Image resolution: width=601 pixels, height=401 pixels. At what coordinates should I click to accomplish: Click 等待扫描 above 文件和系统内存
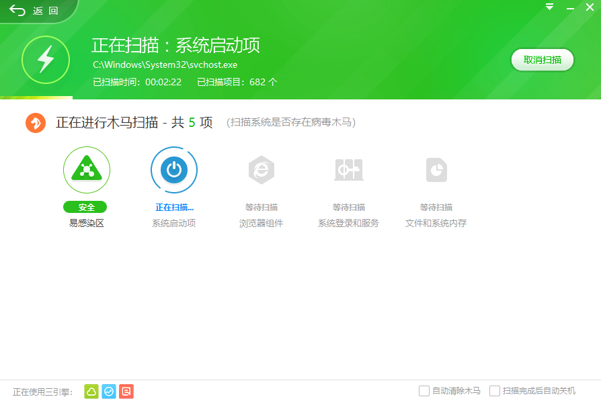(x=436, y=208)
